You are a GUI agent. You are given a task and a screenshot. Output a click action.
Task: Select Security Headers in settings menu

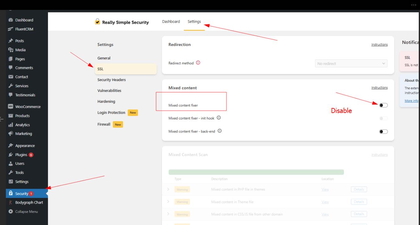click(x=112, y=80)
